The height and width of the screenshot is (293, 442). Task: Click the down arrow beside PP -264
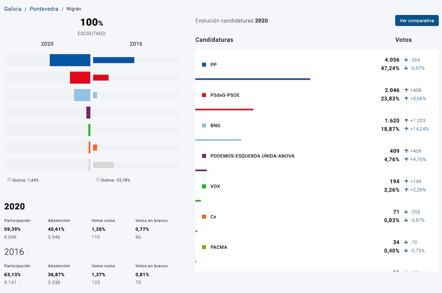tap(406, 60)
